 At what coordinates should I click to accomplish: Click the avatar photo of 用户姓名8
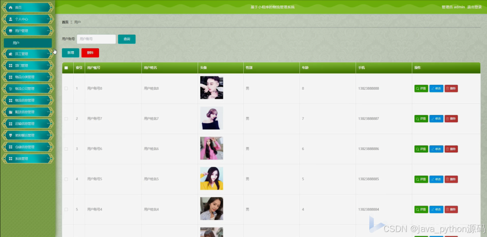(211, 88)
